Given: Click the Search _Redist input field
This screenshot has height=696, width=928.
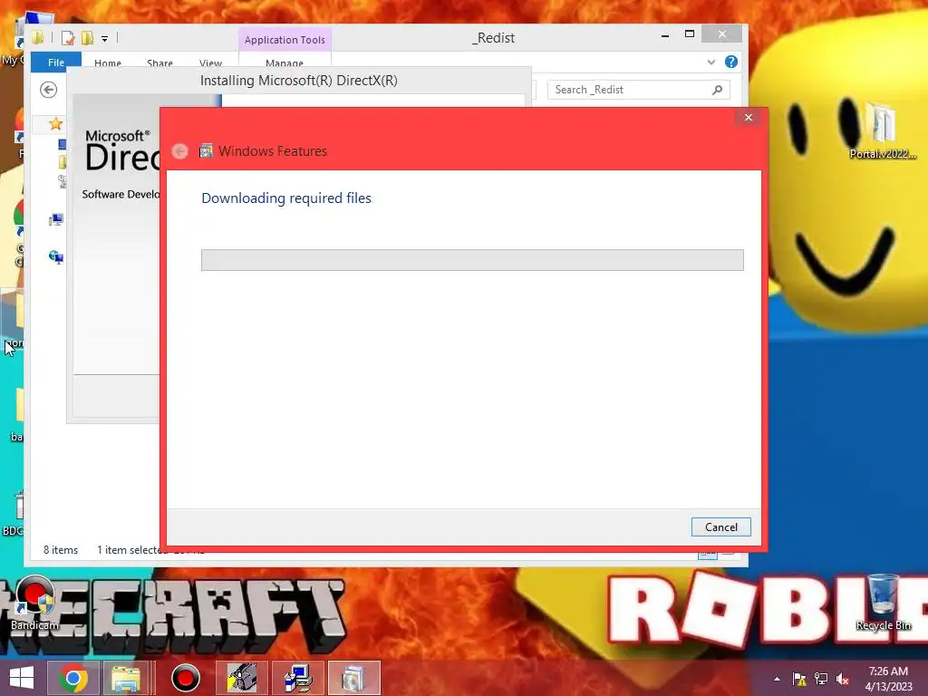Looking at the screenshot, I should 629,90.
